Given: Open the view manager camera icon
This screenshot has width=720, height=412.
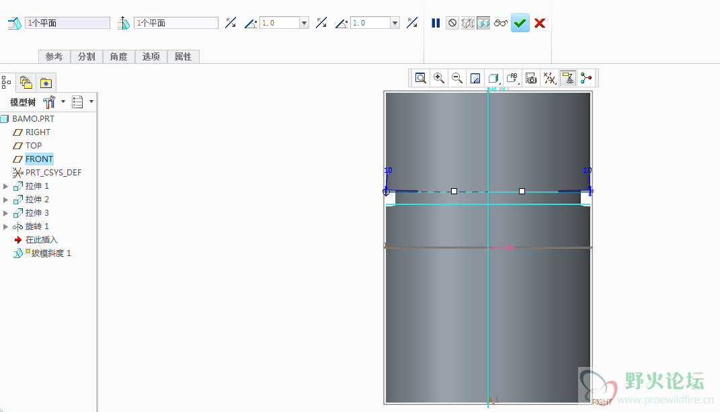Looking at the screenshot, I should click(x=531, y=79).
